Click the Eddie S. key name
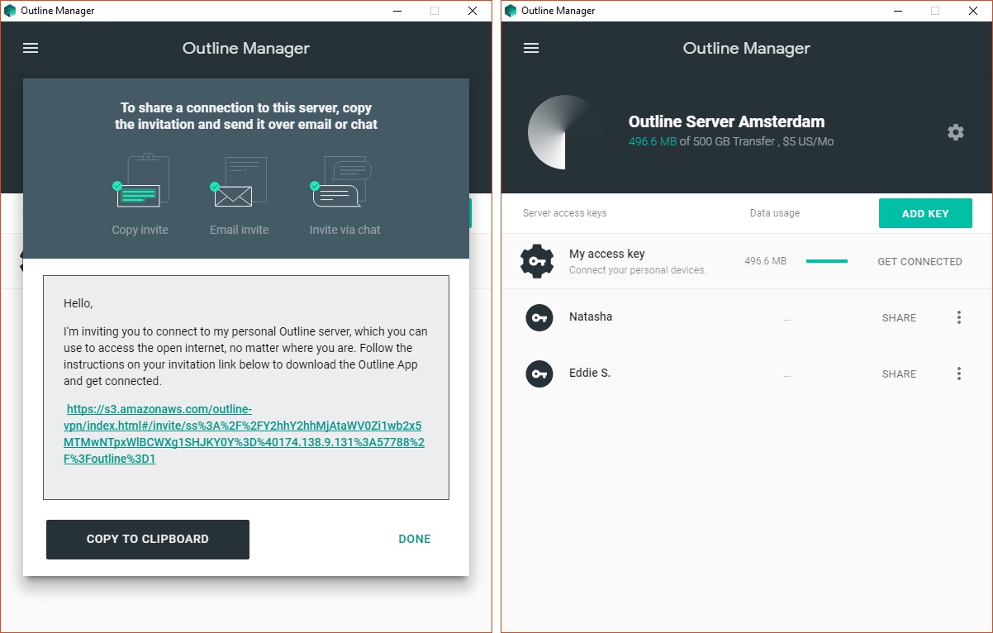The height and width of the screenshot is (633, 993). [x=590, y=373]
